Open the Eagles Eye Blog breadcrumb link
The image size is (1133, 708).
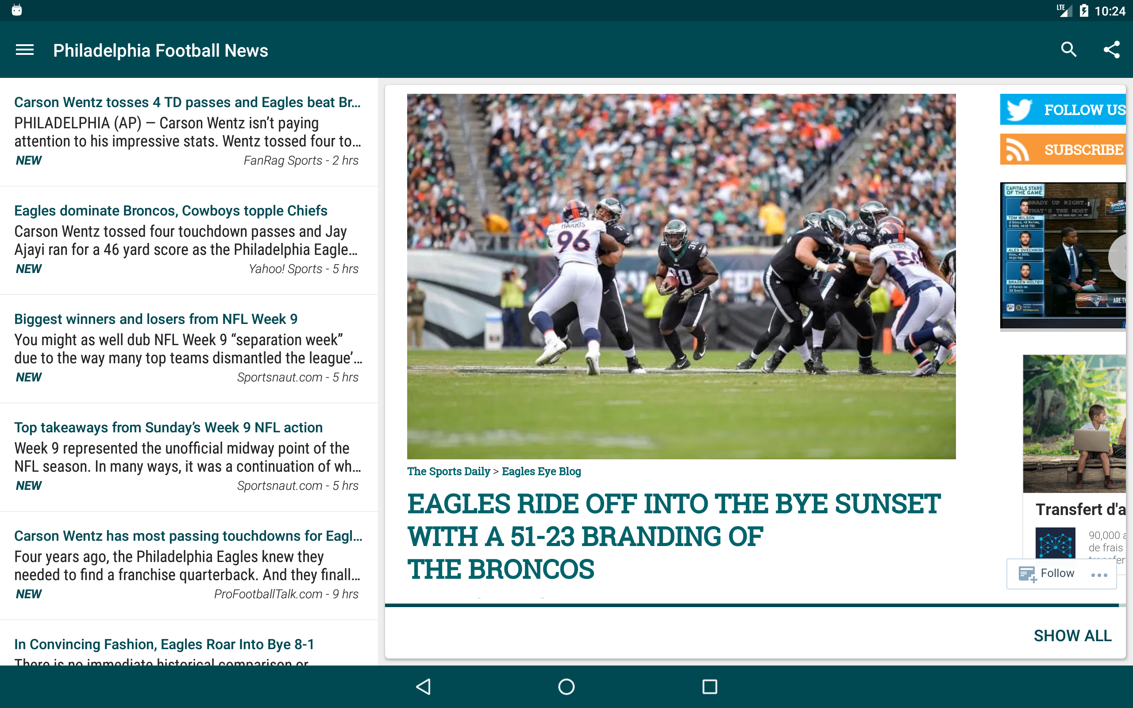(541, 472)
